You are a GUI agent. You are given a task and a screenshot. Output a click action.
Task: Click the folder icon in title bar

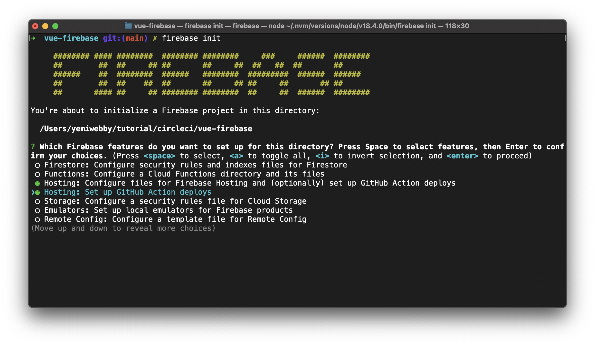point(128,26)
